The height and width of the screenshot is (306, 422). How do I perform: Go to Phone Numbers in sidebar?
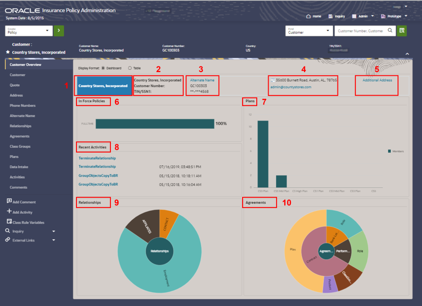tap(23, 105)
